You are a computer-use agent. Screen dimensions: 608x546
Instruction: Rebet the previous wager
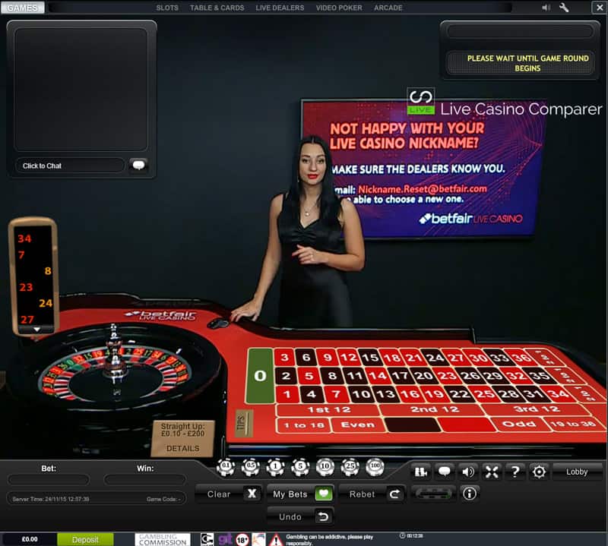(x=372, y=494)
